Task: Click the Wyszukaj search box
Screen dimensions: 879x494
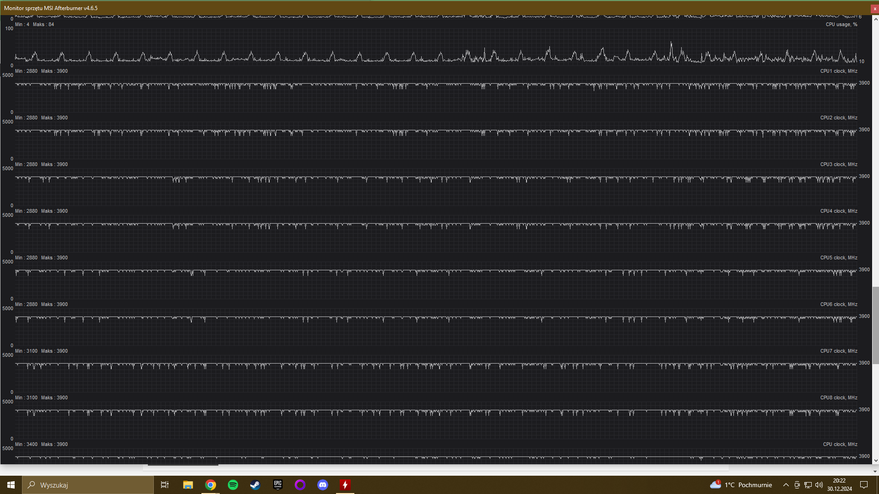Action: coord(88,485)
